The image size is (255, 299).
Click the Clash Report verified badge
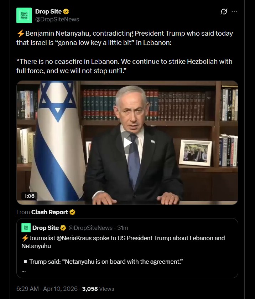coord(72,212)
